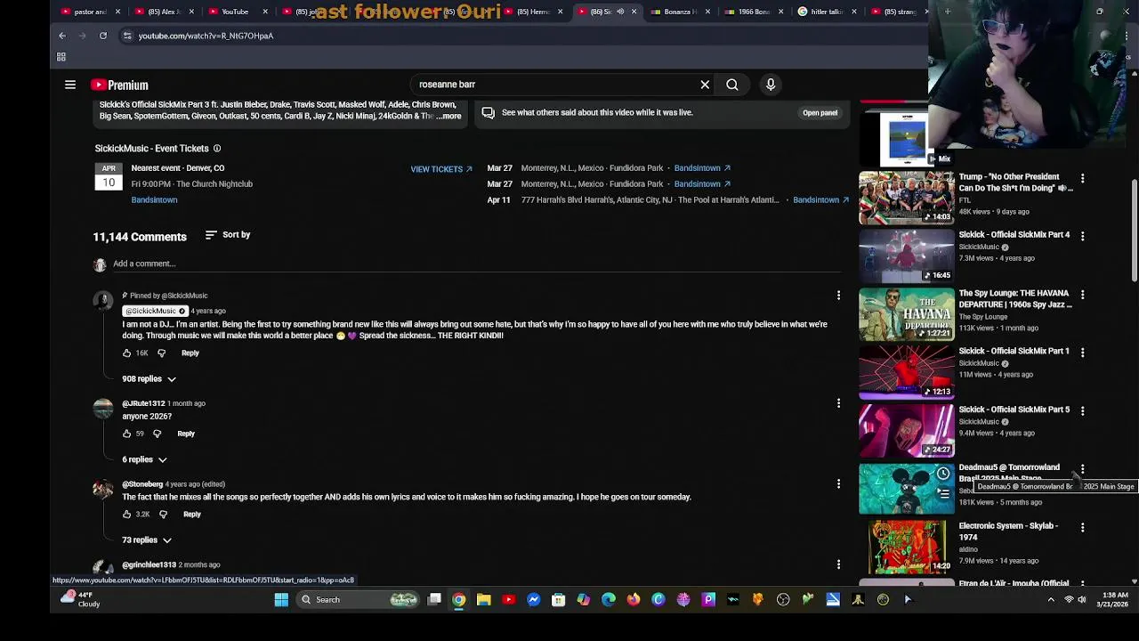Viewport: 1139px width, 641px height.
Task: Go back with the browser back arrow
Action: 62,36
